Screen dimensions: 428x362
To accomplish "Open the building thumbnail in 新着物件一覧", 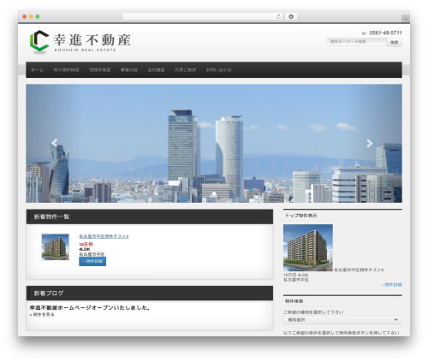I will click(56, 247).
